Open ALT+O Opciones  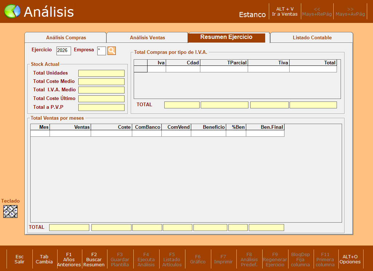click(x=350, y=259)
